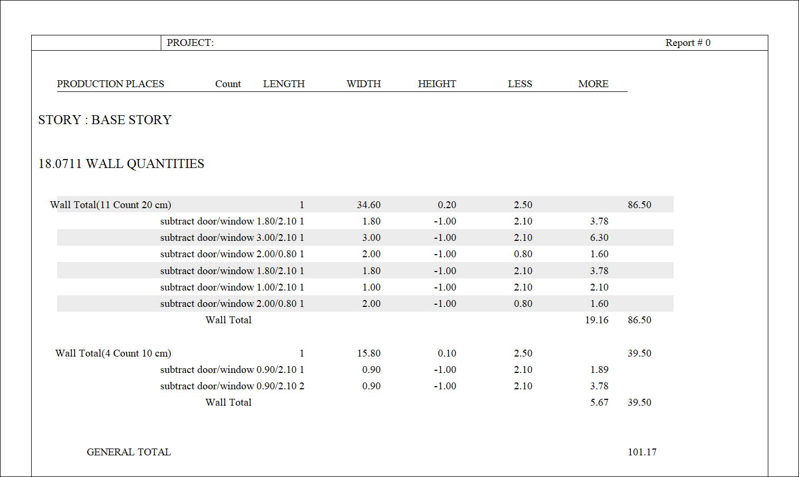Select the 0.20 width value
799x477 pixels.
[447, 205]
